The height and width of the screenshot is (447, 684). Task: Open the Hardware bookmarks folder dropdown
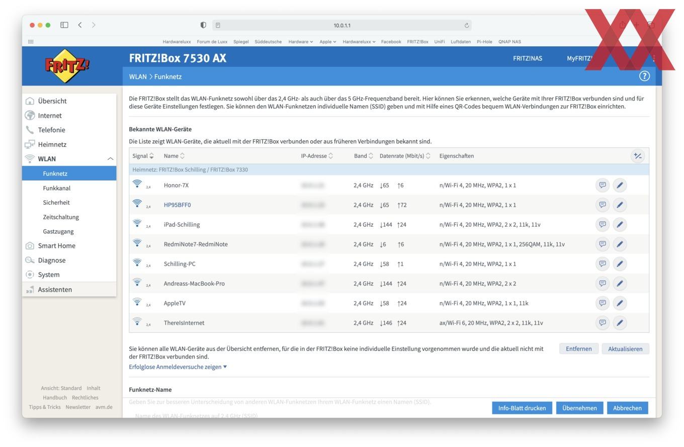pyautogui.click(x=300, y=41)
